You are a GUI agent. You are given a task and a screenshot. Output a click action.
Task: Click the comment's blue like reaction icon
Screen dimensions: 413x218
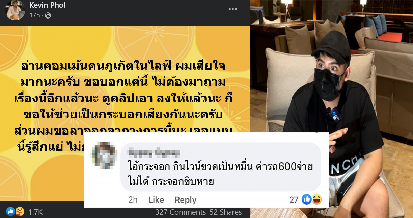(306, 199)
